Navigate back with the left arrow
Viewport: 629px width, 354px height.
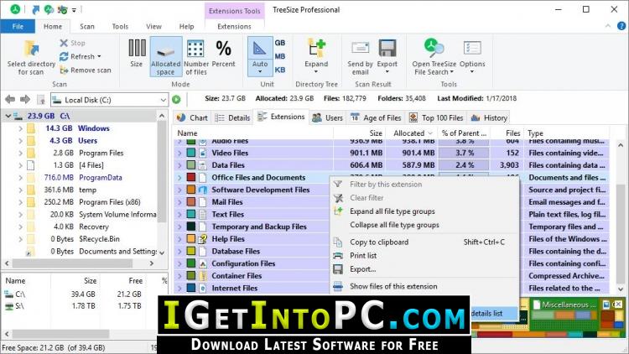(x=10, y=99)
